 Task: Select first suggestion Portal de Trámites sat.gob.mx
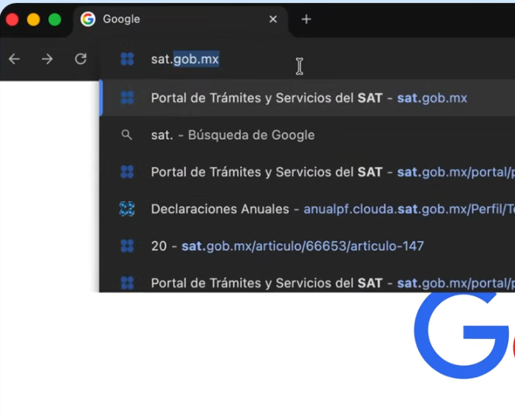(x=309, y=98)
